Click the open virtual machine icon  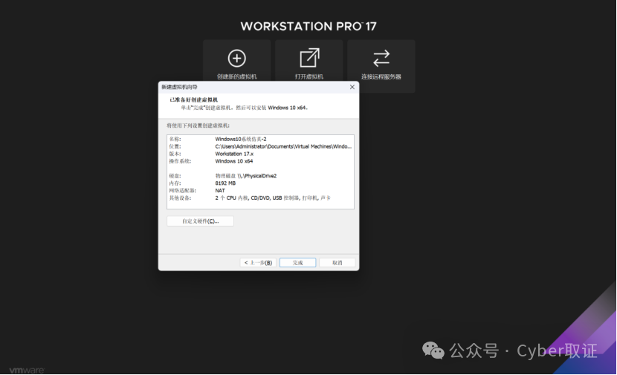(309, 58)
